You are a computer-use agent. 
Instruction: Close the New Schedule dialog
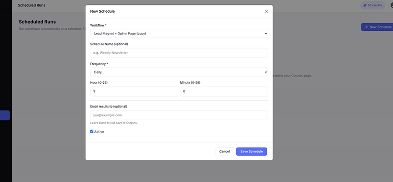pos(266,11)
